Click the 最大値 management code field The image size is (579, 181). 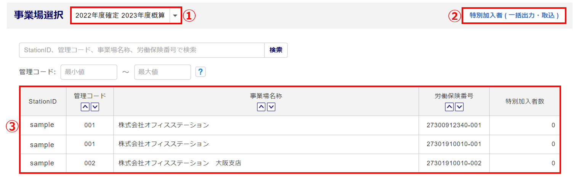(162, 72)
